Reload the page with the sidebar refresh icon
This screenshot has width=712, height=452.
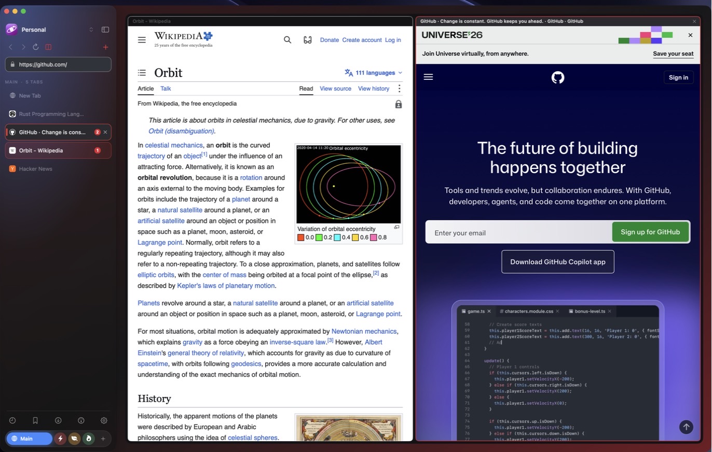coord(36,47)
